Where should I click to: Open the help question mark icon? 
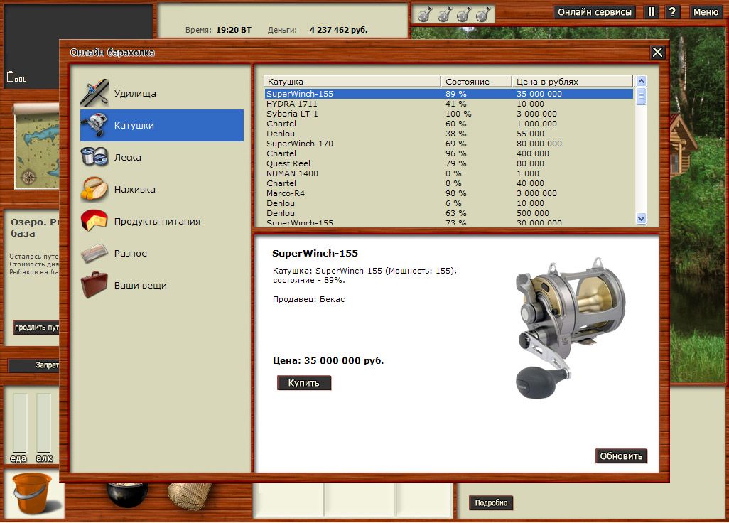(672, 12)
